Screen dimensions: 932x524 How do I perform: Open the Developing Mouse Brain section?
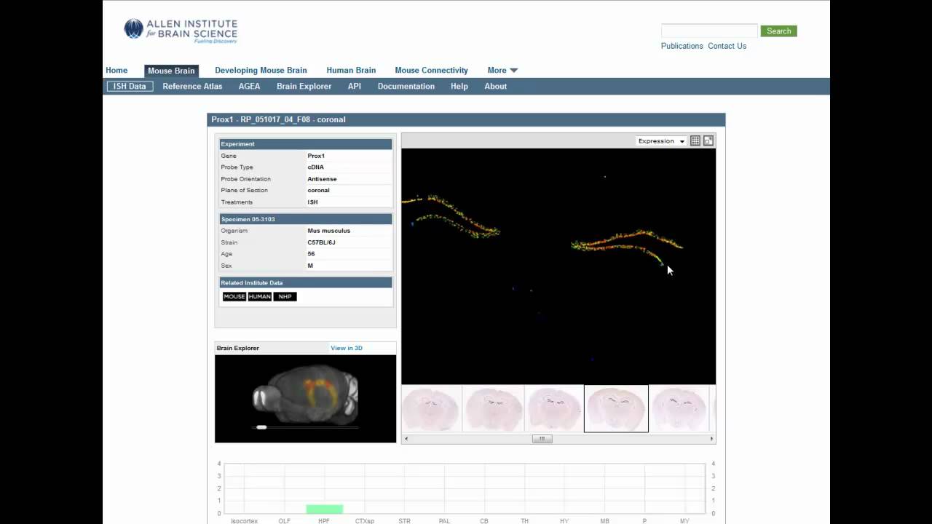261,70
